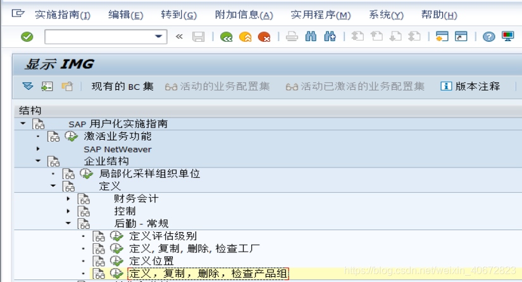522x282 pixels.
Task: Click the First Page icon
Action: coord(357,36)
